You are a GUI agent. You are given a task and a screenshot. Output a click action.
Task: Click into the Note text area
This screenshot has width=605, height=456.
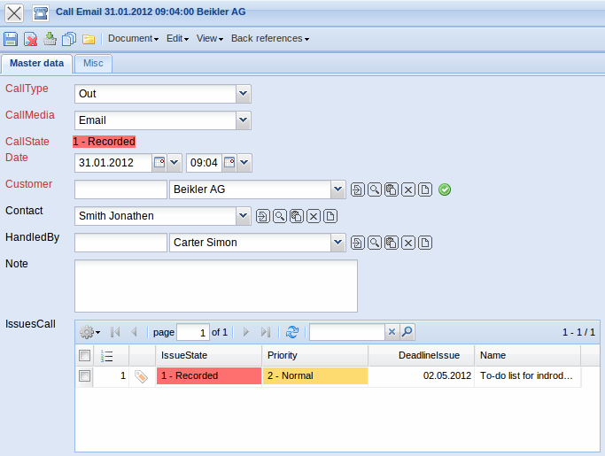(215, 285)
